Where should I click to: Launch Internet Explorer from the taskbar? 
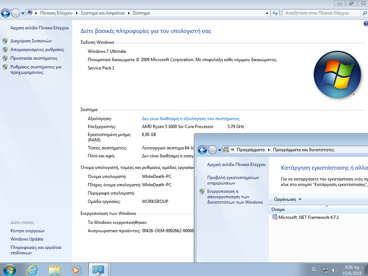[32, 269]
